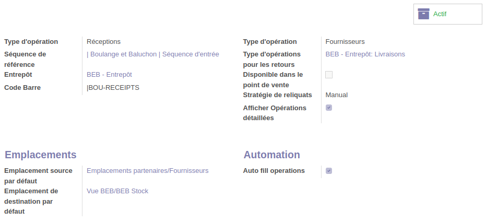Screen dimensions: 486x222
Task: Open the Boulange et Baluchon sequence link
Action: [153, 54]
